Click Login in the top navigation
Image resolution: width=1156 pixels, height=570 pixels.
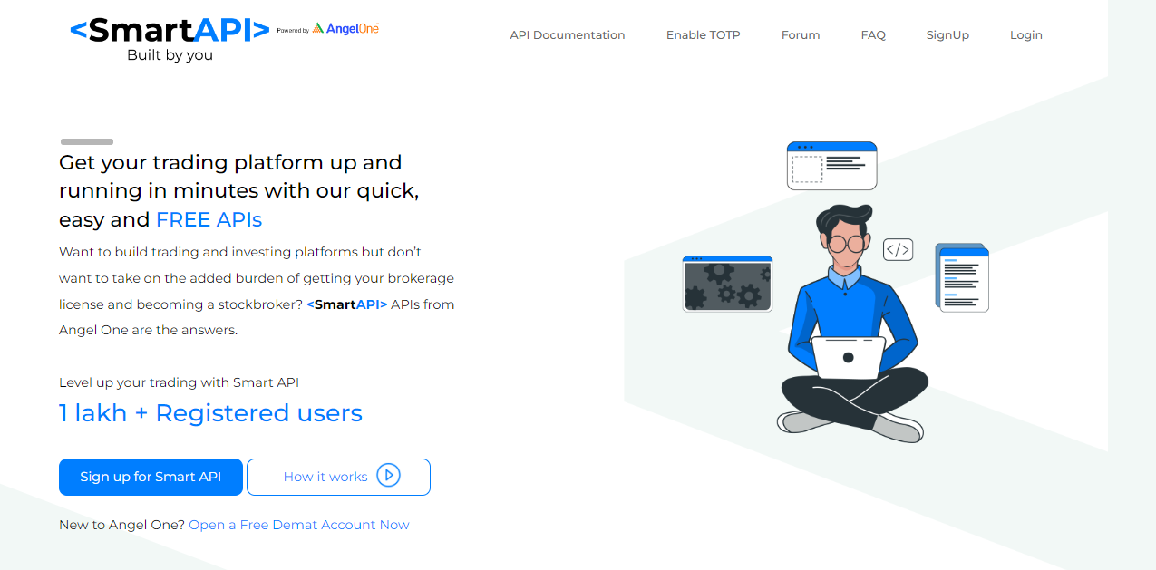click(1026, 35)
